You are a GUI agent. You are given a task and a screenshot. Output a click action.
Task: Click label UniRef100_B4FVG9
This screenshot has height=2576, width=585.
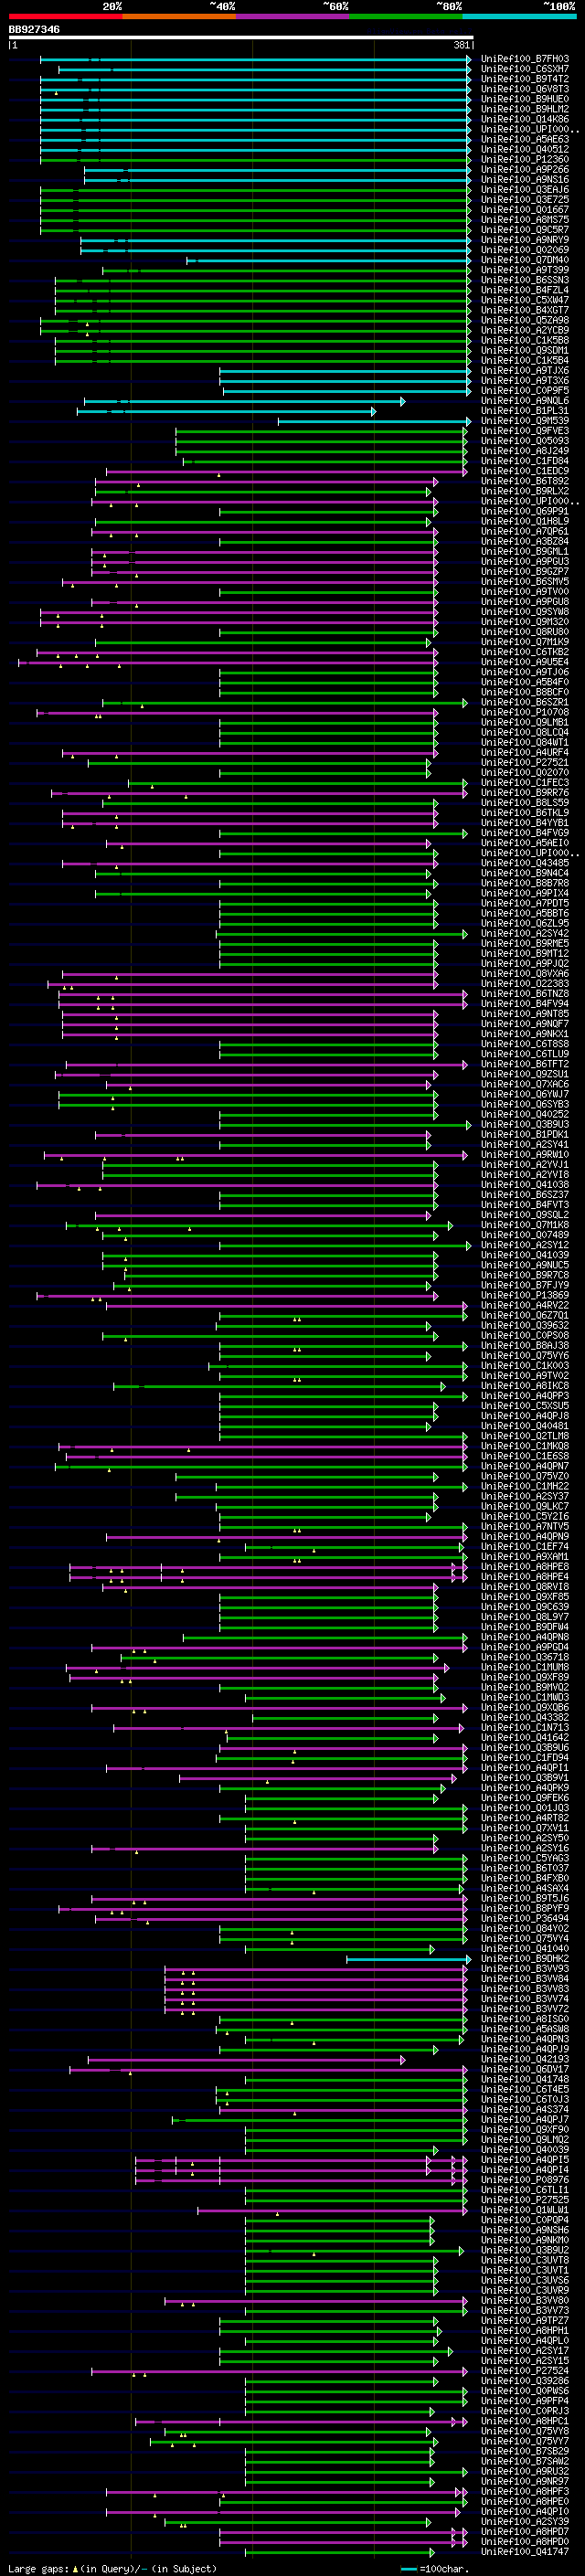pos(525,833)
